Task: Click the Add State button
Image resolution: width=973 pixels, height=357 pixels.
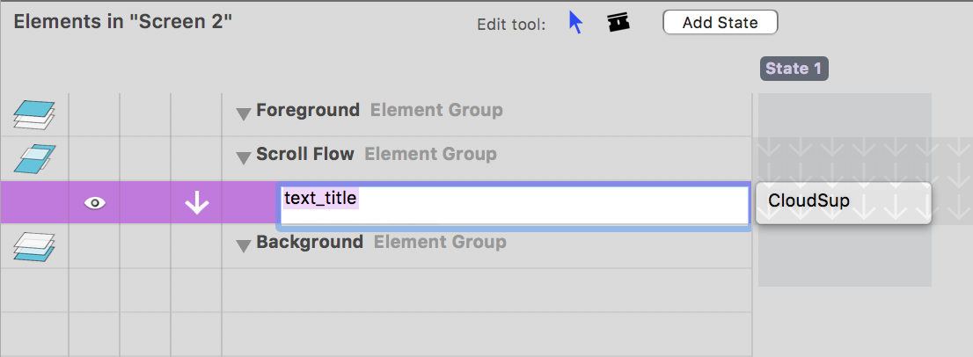Action: point(720,23)
